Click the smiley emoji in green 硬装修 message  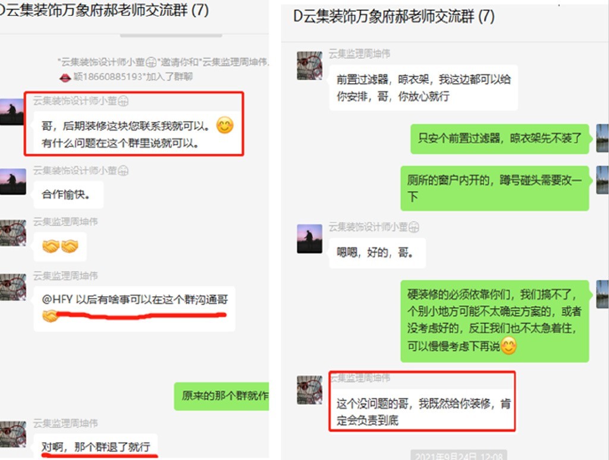tap(508, 345)
